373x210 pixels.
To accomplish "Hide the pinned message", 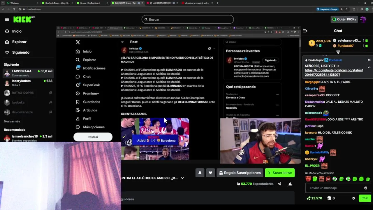I will [x=369, y=60].
